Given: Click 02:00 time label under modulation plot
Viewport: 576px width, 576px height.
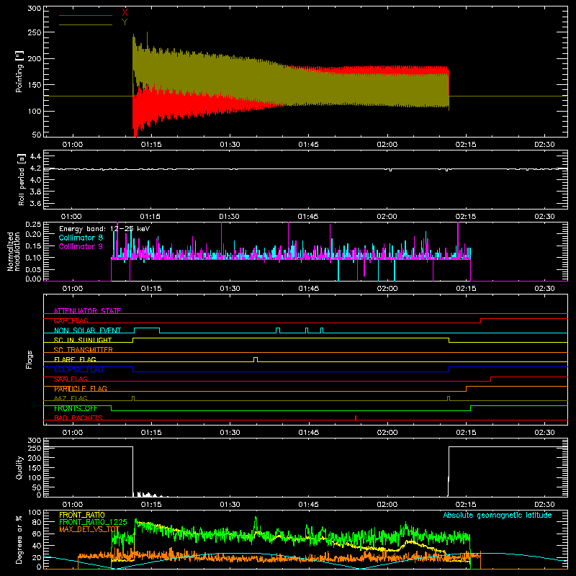Looking at the screenshot, I should 387,289.
